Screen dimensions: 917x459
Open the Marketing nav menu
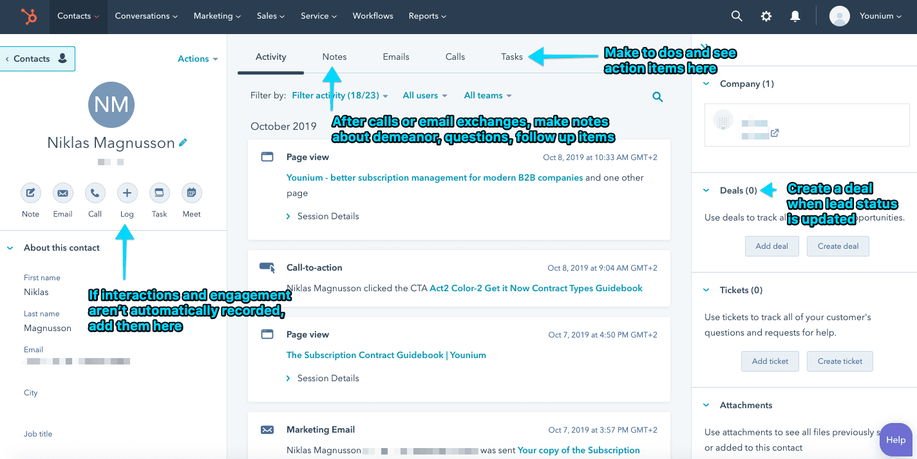(x=217, y=16)
